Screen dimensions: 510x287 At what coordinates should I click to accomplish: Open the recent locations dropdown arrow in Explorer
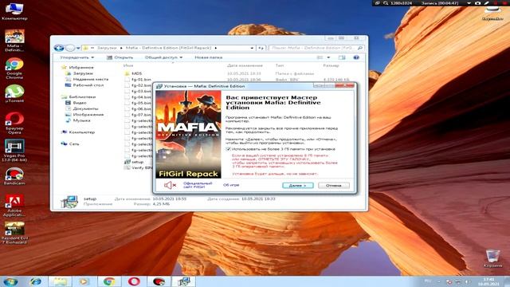pos(78,48)
